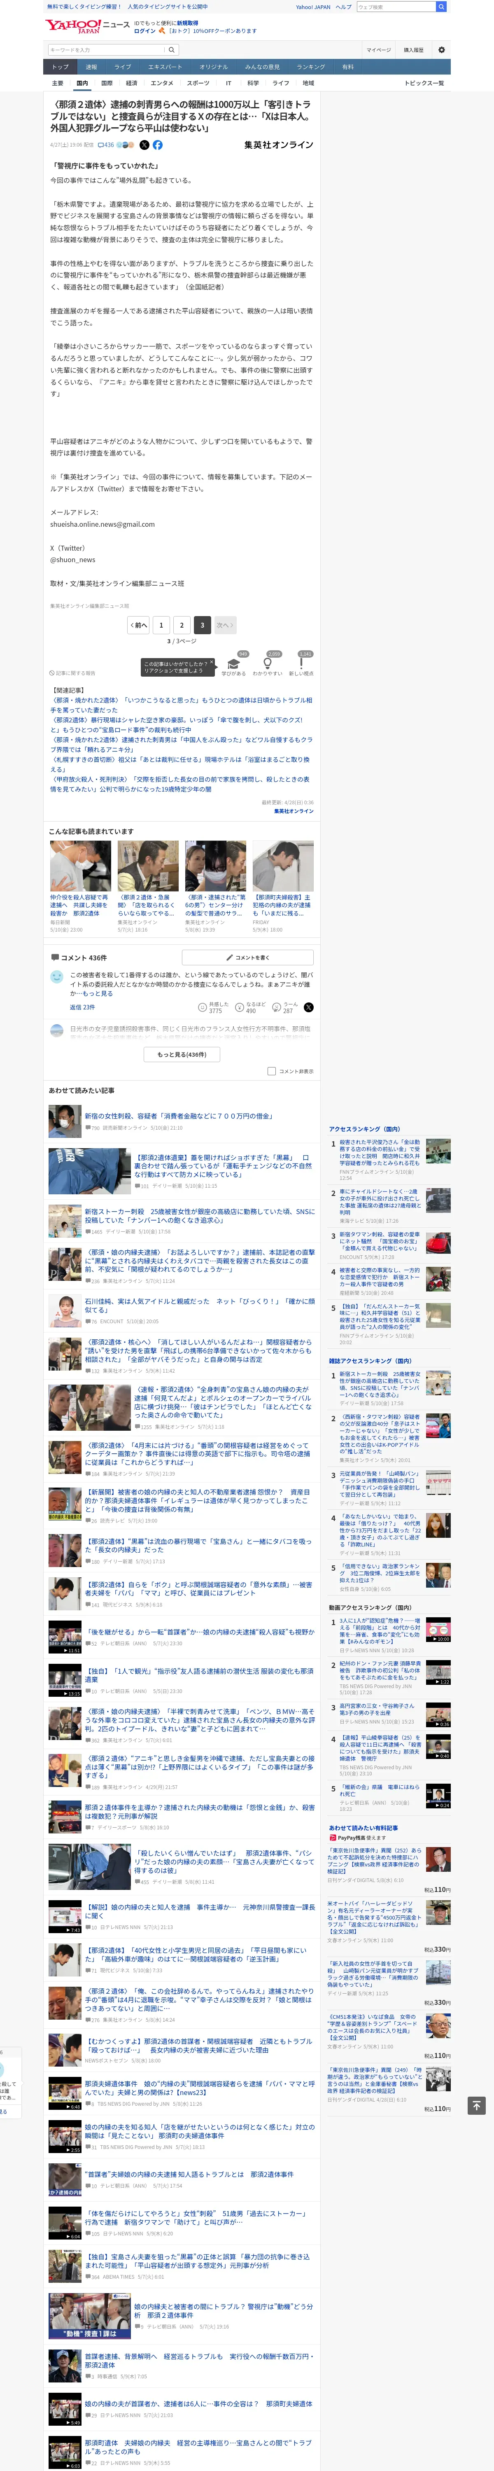
Task: Open 新宿の女性刺殺 article link
Action: coord(178,1116)
